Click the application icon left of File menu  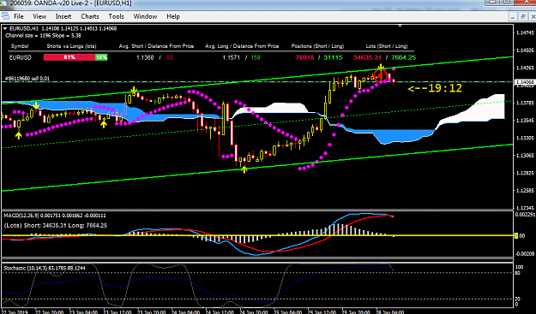click(5, 16)
